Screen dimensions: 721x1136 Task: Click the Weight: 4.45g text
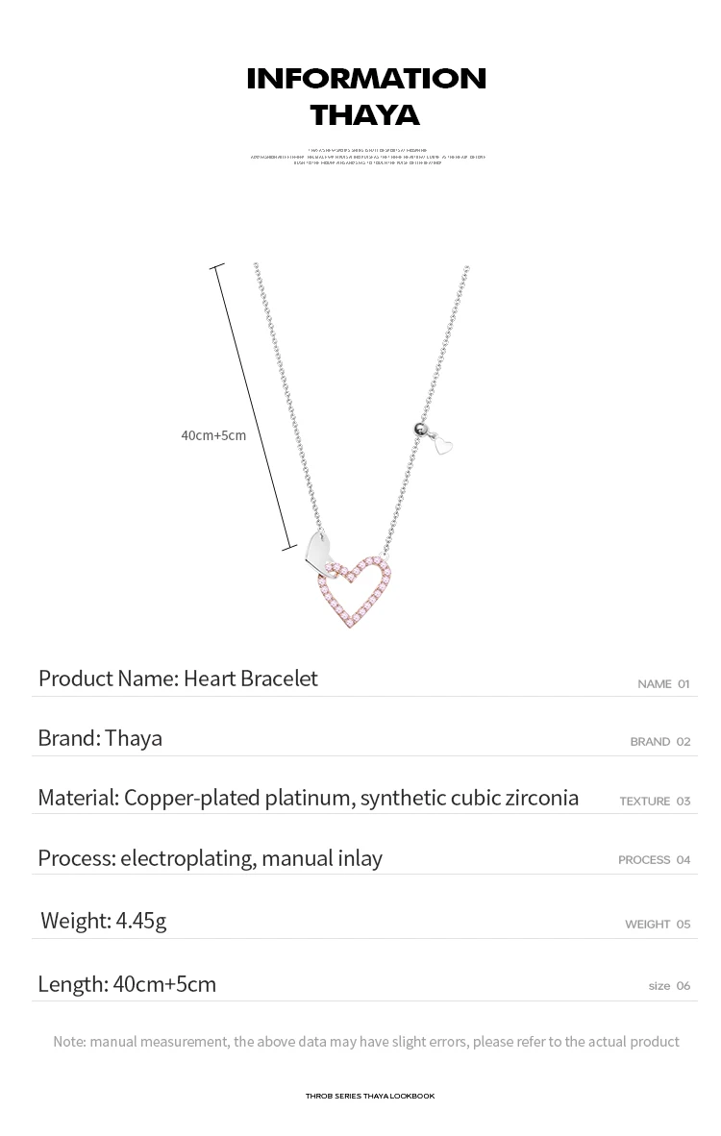pos(104,920)
